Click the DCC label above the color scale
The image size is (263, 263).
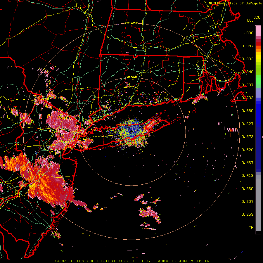click(257, 18)
